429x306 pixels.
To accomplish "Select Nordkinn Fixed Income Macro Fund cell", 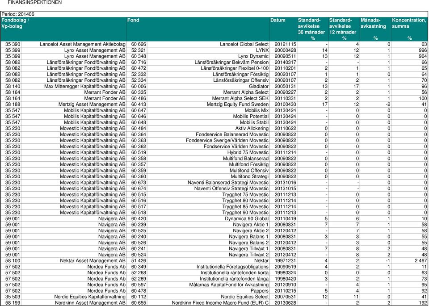I will point(208,303).
